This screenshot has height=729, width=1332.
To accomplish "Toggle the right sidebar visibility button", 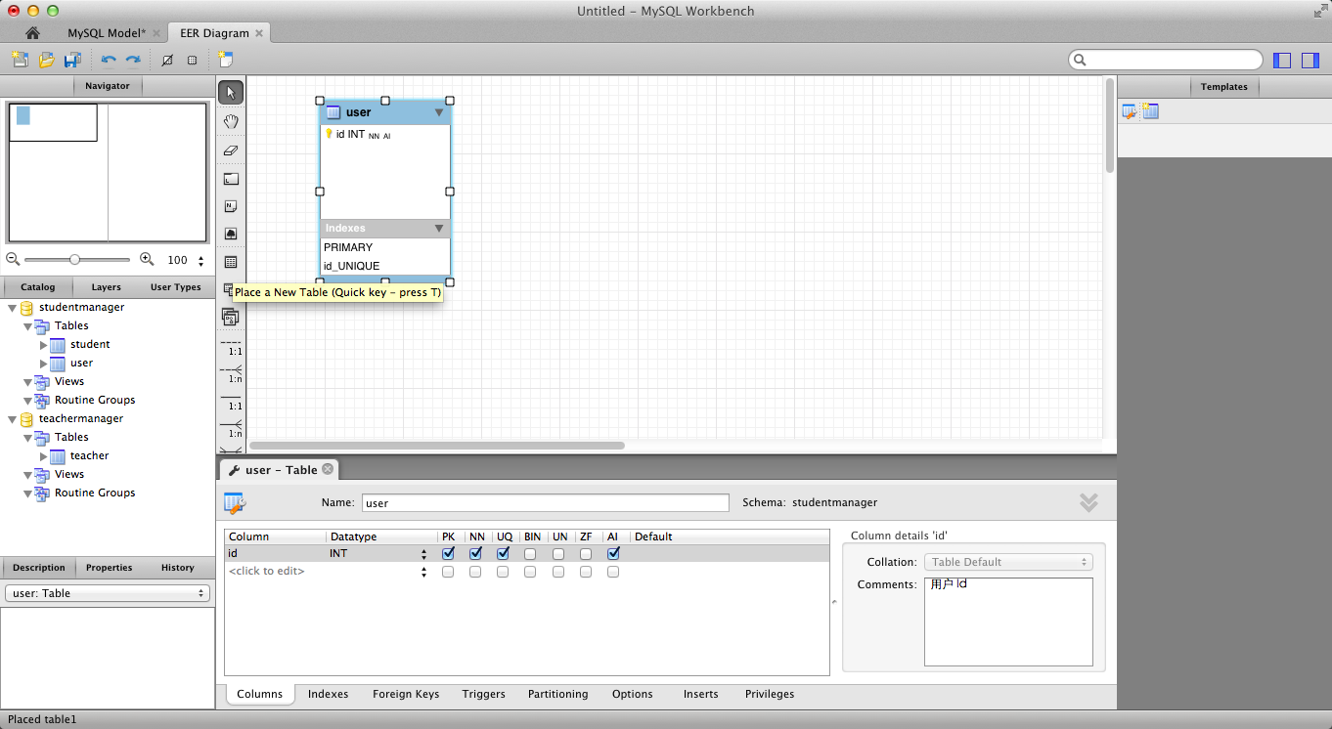I will coord(1310,61).
